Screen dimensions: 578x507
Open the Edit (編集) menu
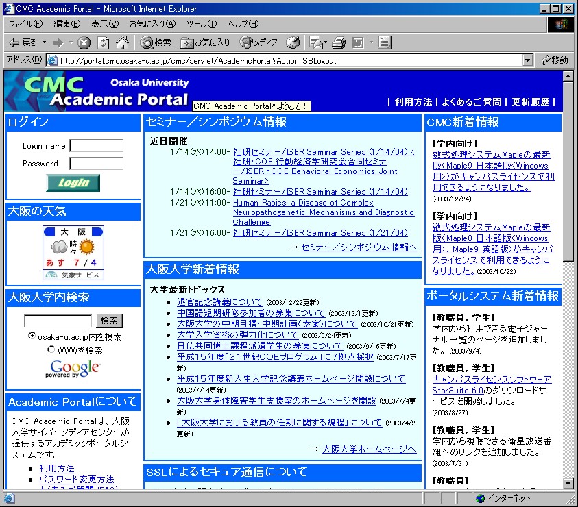click(x=67, y=24)
